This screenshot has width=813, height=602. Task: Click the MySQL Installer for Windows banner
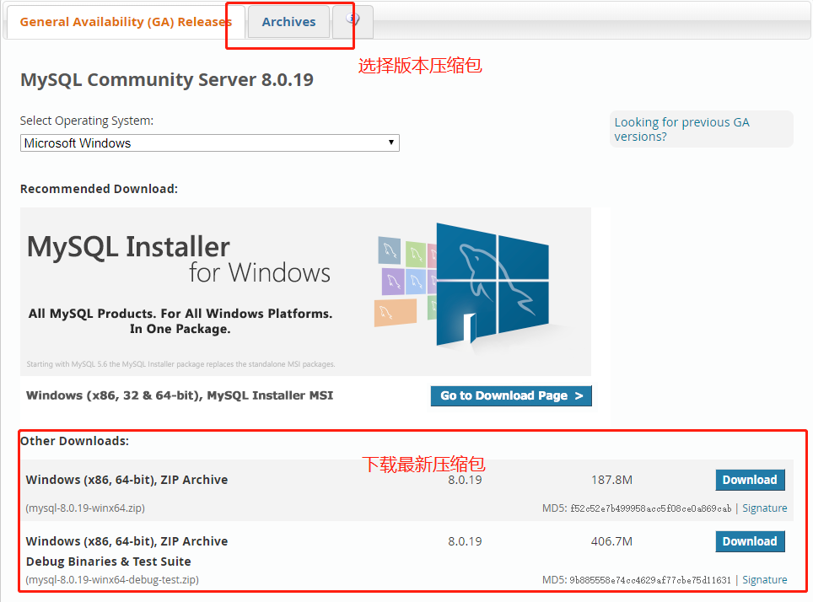[305, 292]
